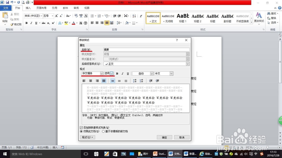282x158 pixels.
Task: Switch to the 审阅 ribbon tab
Action: [x=76, y=8]
